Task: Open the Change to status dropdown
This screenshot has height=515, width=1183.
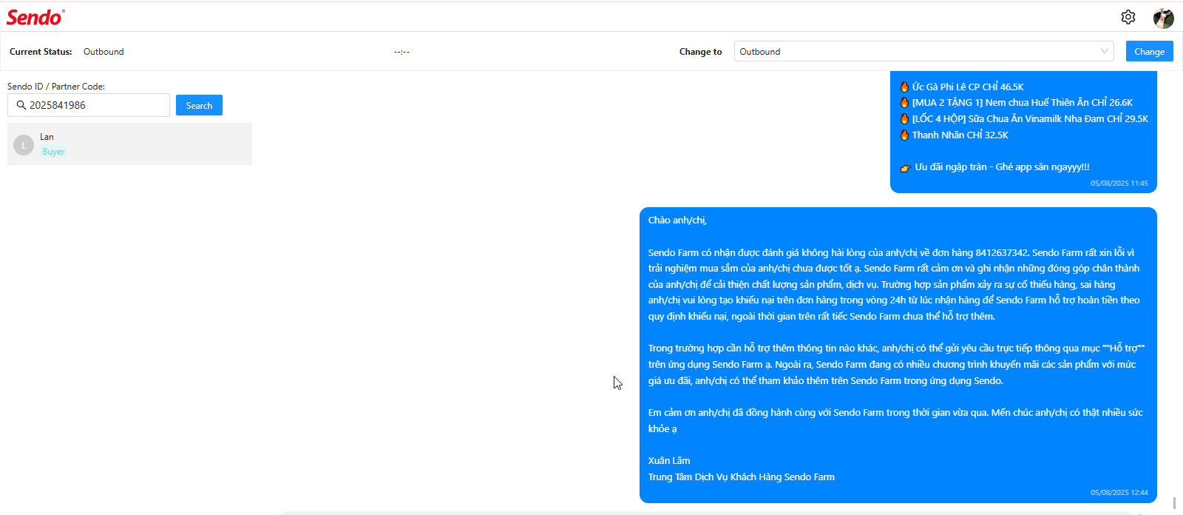Action: [923, 51]
